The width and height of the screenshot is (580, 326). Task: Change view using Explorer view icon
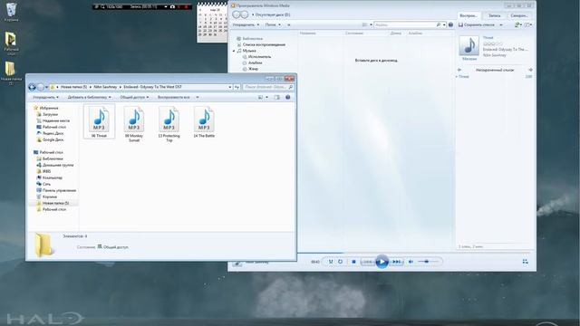click(260, 97)
